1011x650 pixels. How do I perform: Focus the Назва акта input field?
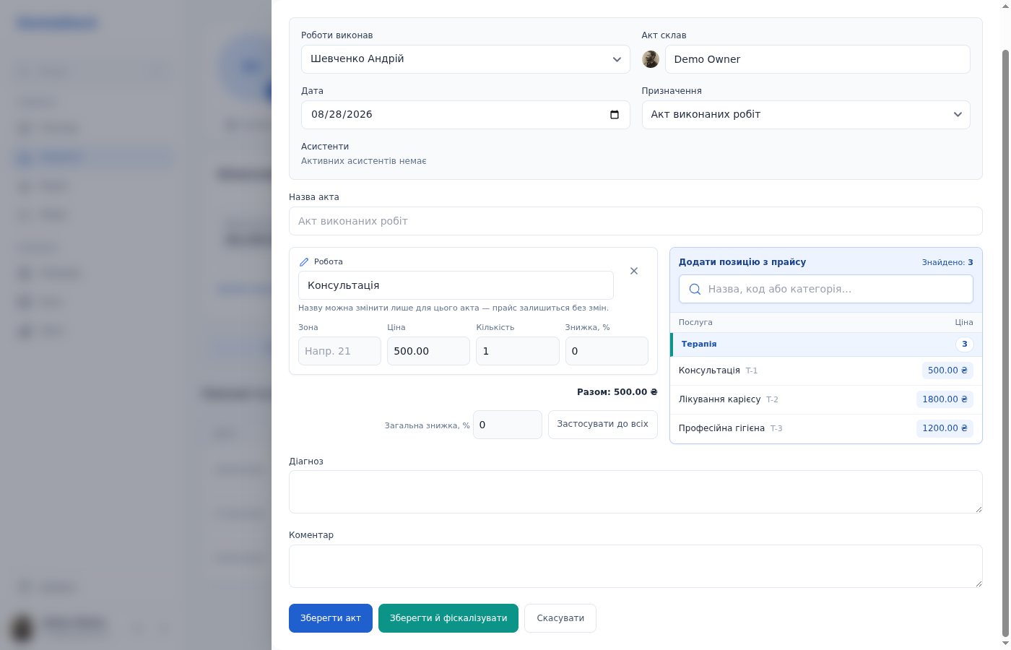(x=635, y=221)
